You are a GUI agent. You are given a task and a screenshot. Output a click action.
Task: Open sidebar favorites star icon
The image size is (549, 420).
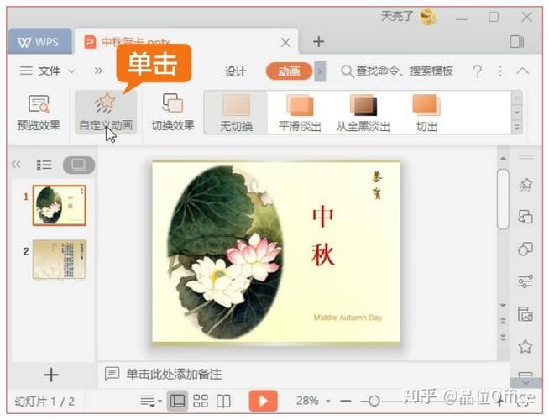click(x=525, y=346)
